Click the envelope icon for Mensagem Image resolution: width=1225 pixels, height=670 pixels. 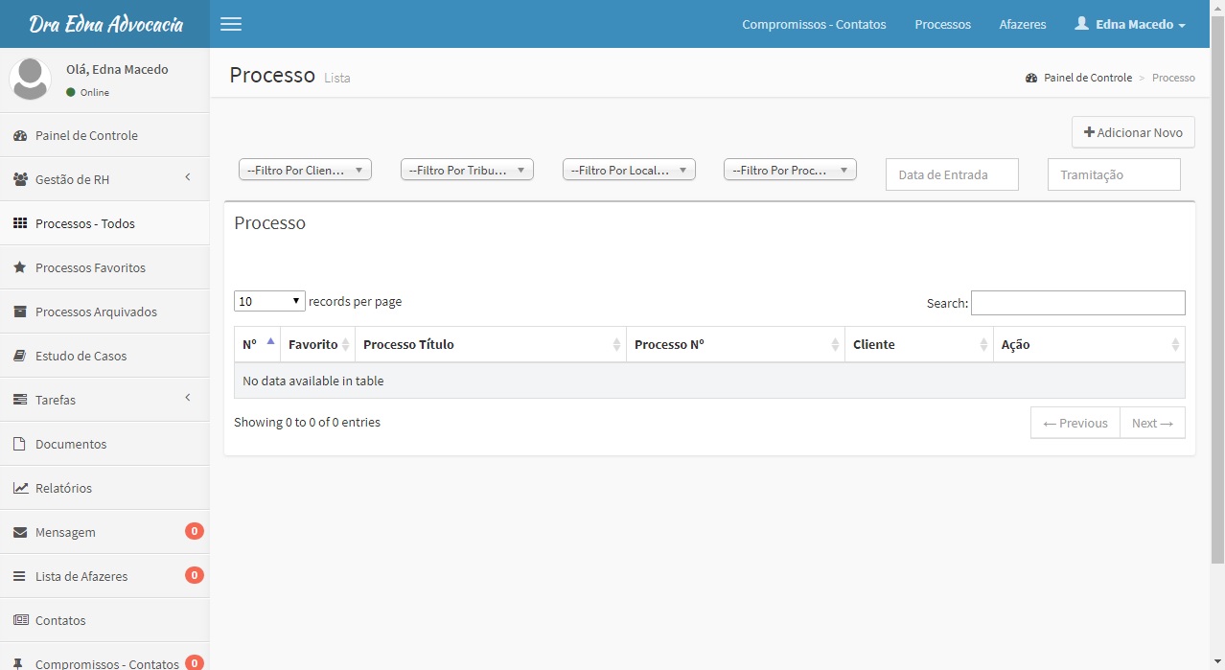20,533
